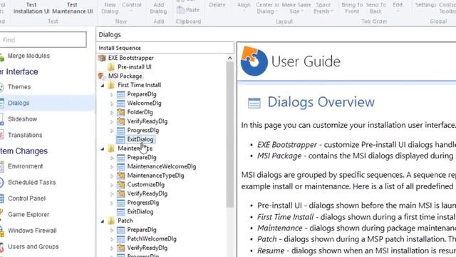Click the Test Maintenance UI ribbon button
Screen dimensions: 456x257
click(x=73, y=8)
